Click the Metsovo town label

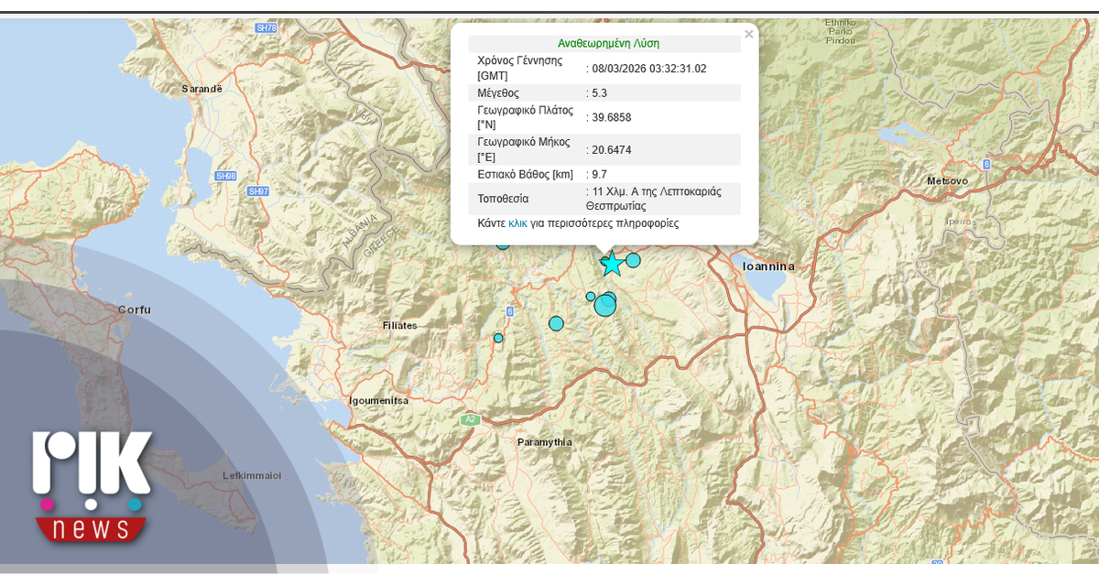[x=947, y=181]
